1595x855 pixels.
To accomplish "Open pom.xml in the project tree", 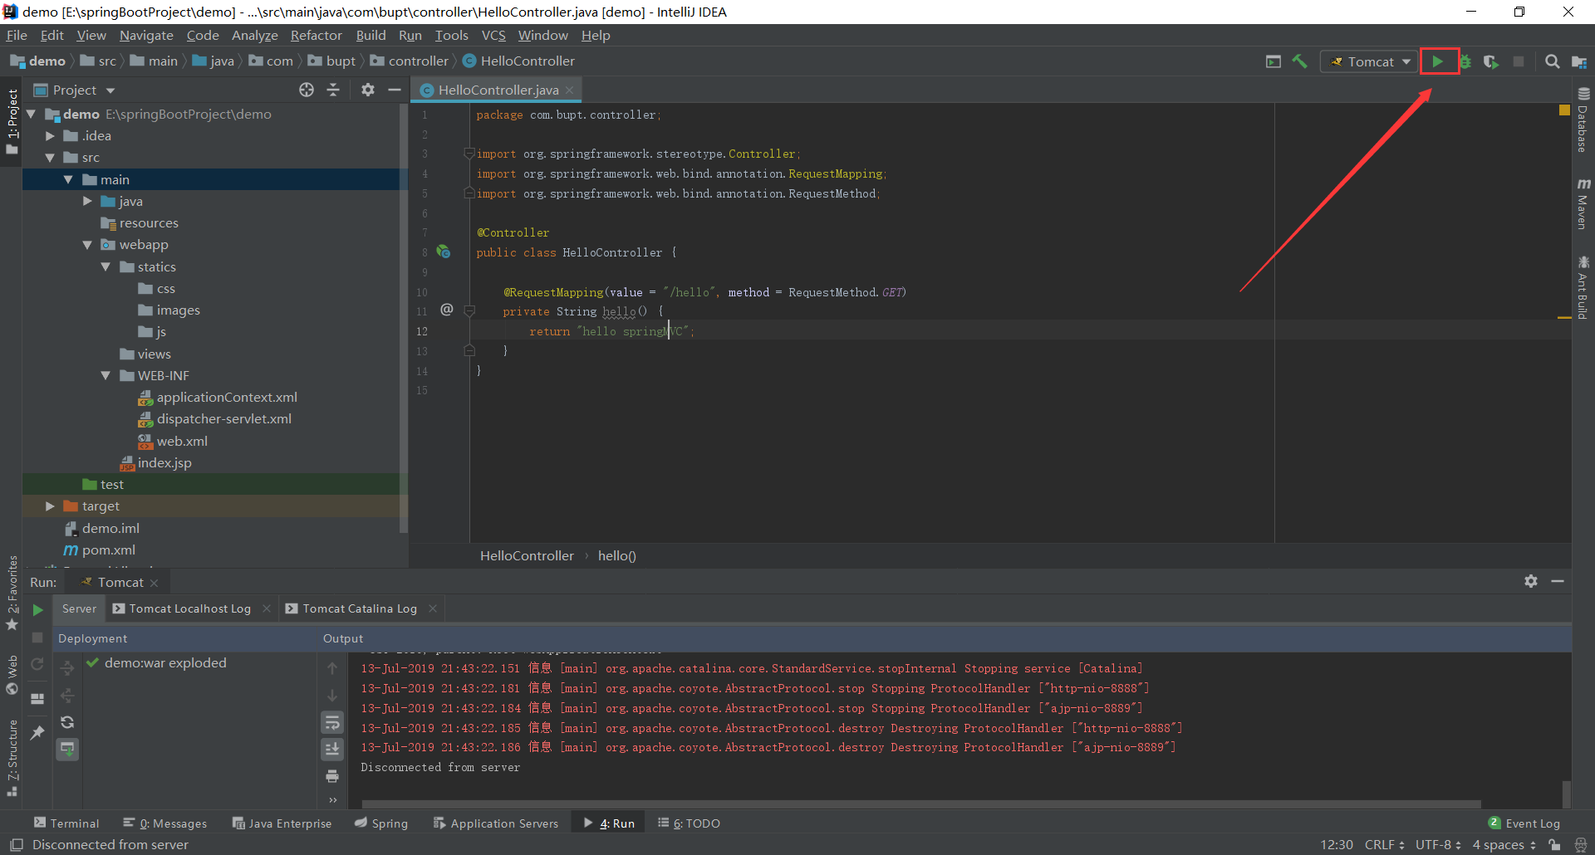I will pos(108,550).
